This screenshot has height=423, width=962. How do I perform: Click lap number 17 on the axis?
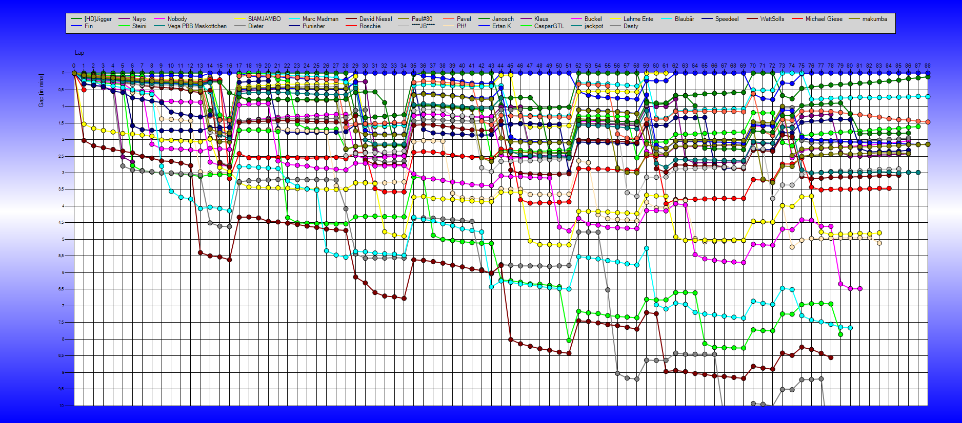coord(239,66)
